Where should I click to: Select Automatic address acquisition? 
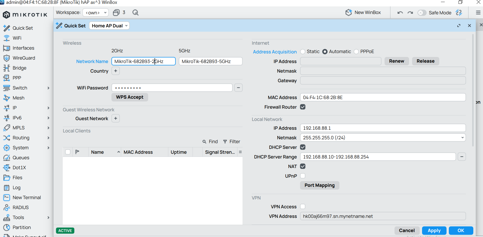point(325,52)
